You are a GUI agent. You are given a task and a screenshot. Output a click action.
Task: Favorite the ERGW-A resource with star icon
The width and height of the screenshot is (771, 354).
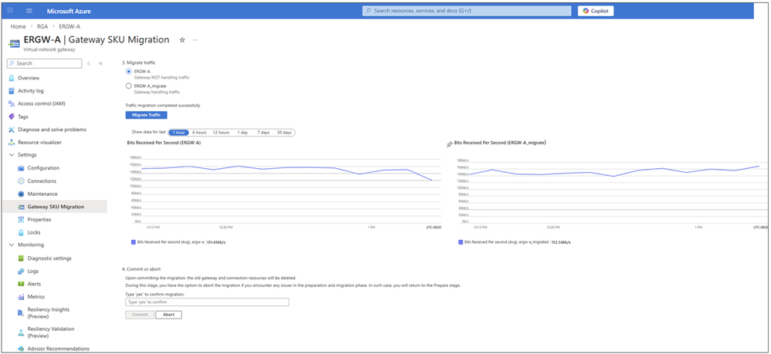(182, 40)
